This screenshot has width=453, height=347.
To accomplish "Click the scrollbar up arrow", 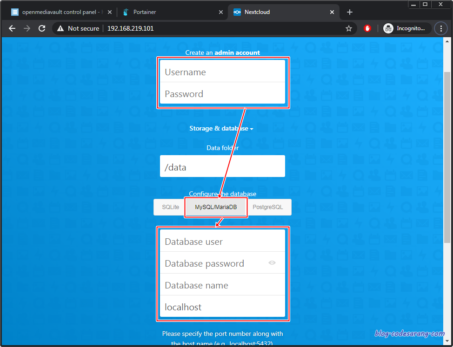I will (447, 41).
